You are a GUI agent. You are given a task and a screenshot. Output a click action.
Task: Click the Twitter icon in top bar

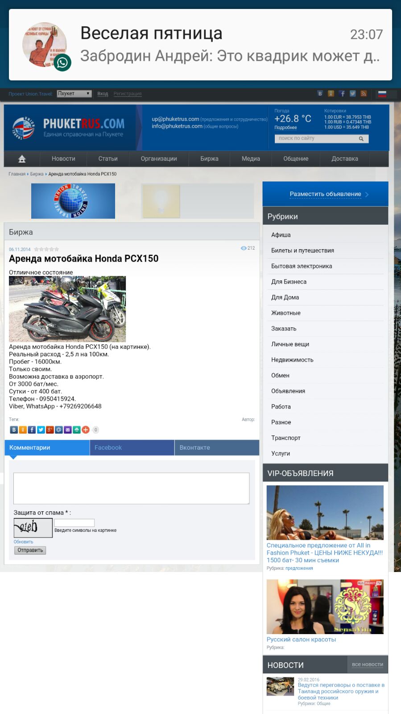[352, 94]
